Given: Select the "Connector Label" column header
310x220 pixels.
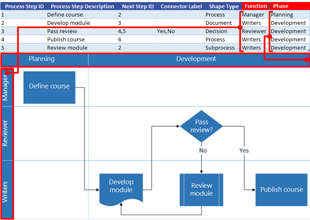Looking at the screenshot, I should click(x=181, y=6).
